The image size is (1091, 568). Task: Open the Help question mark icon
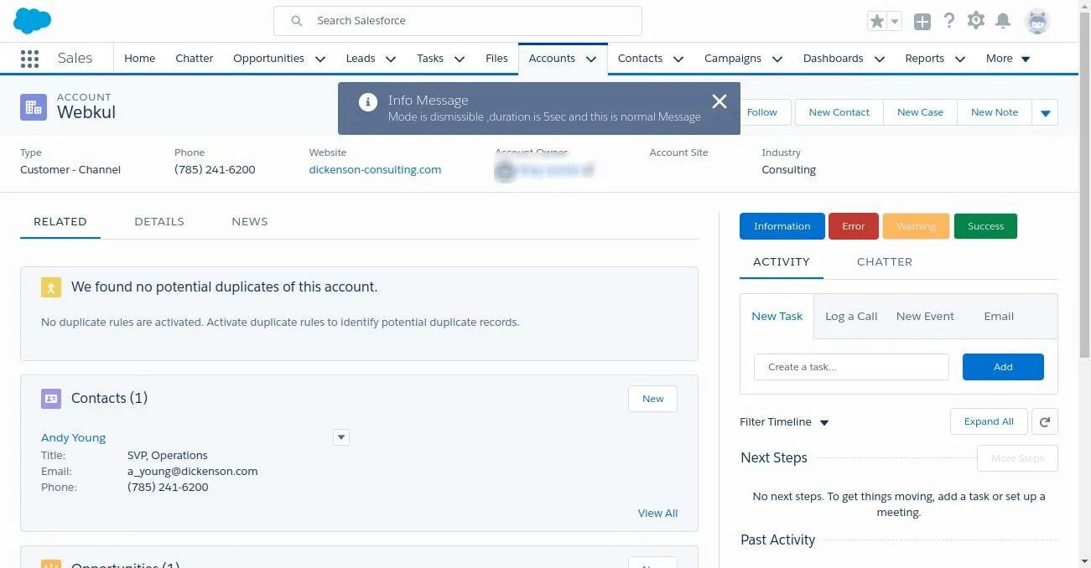949,21
